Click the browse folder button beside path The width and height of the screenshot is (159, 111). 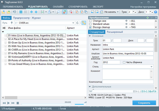point(84,23)
